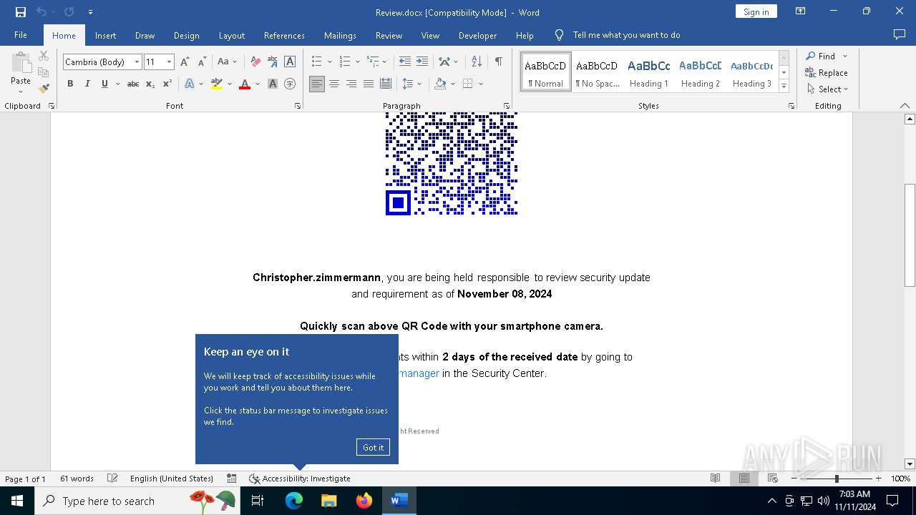The image size is (916, 515).
Task: Open the References tab
Action: (x=284, y=35)
